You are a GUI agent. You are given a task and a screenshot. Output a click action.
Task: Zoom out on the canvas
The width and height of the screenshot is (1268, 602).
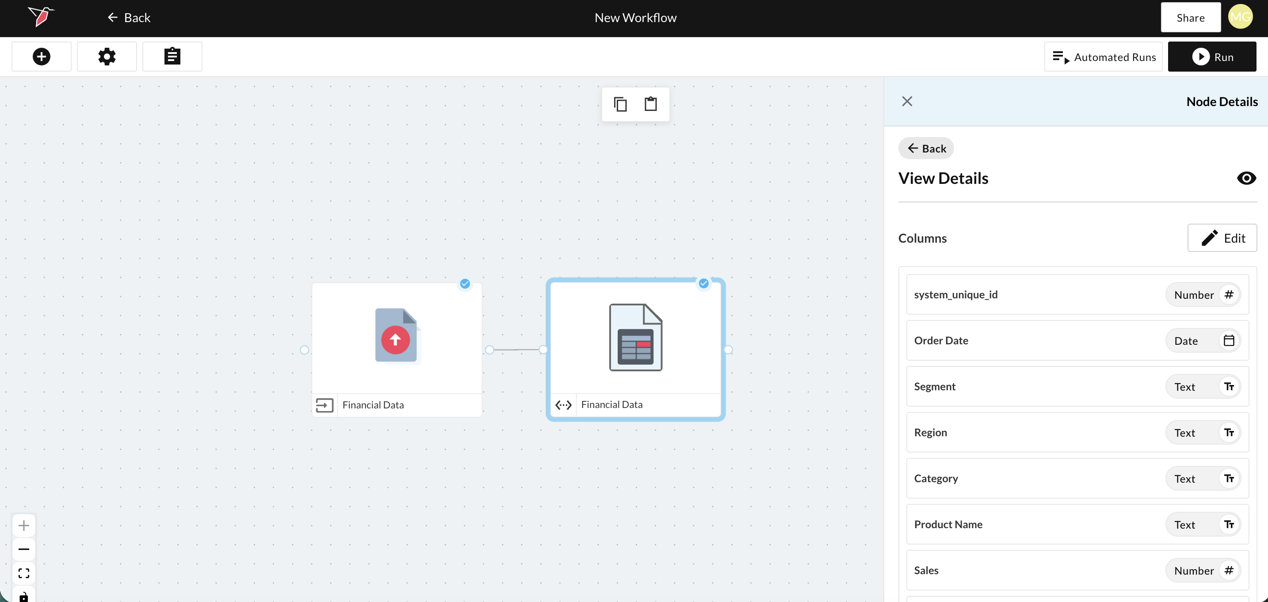coord(23,549)
